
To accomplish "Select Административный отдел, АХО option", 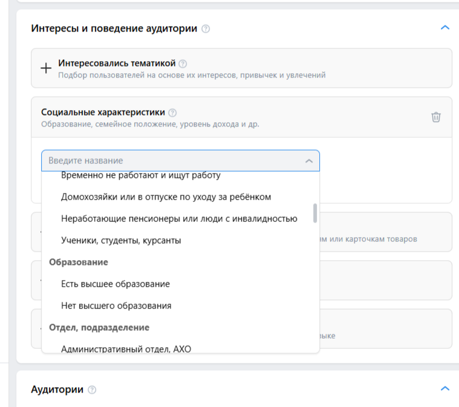I will 126,349.
